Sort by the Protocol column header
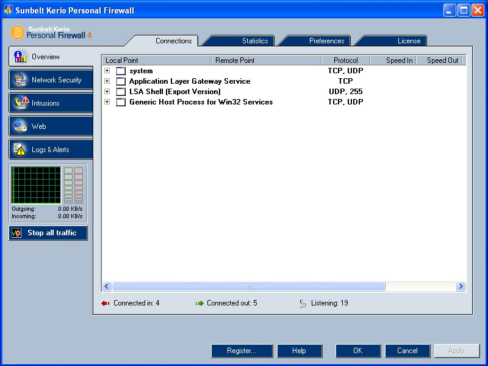 [x=345, y=60]
